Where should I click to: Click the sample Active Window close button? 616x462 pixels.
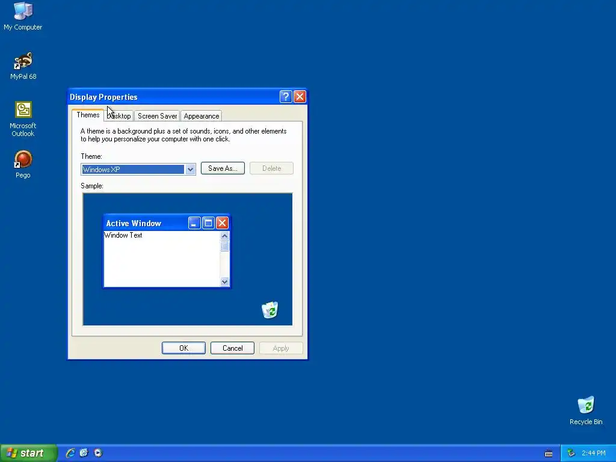coord(222,223)
